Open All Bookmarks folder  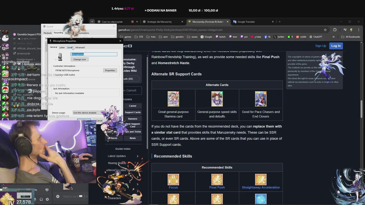tap(350, 37)
